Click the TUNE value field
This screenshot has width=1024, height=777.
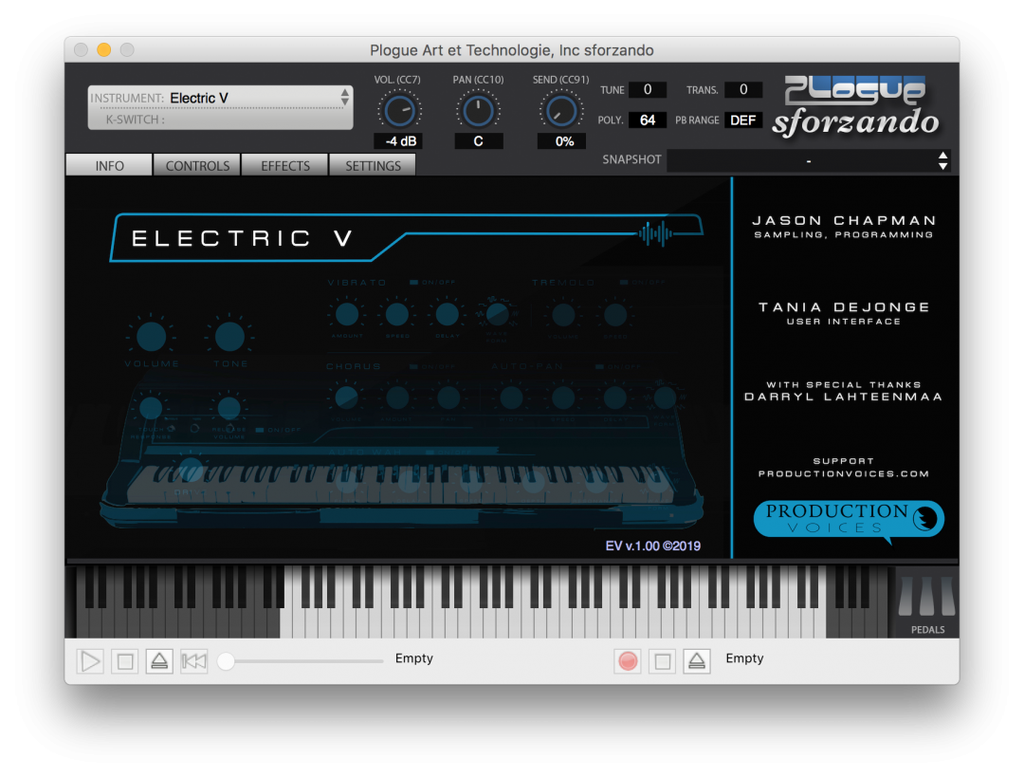(x=648, y=89)
